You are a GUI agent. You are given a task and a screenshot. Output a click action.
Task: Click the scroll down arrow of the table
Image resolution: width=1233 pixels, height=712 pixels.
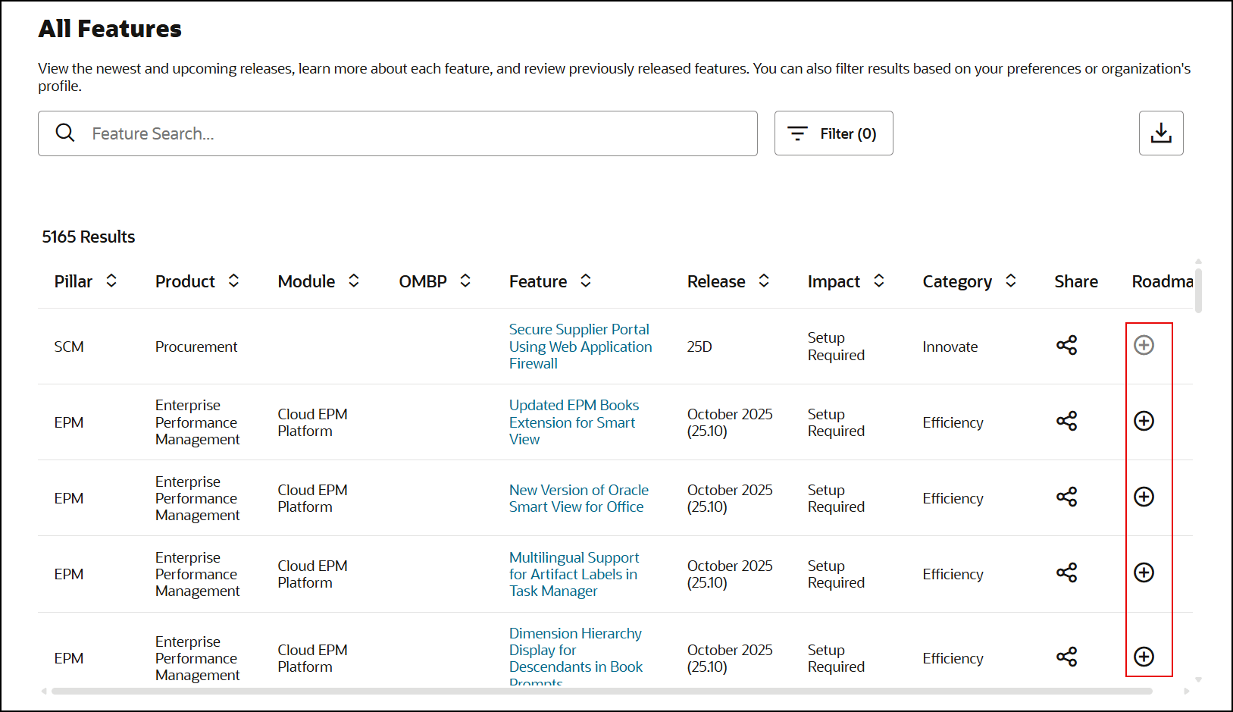(x=1198, y=680)
